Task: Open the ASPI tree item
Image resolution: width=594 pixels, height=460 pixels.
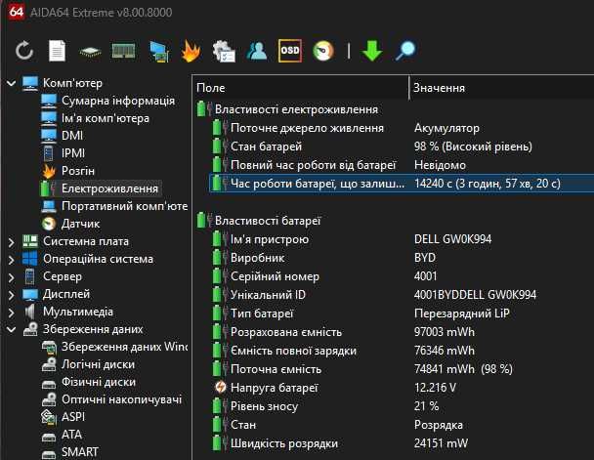Action: [x=73, y=417]
